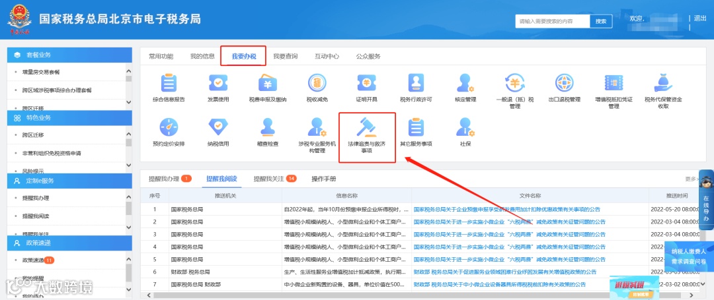Open 税费申报及缴纳 icon
Image resolution: width=714 pixels, height=300 pixels.
[x=268, y=83]
